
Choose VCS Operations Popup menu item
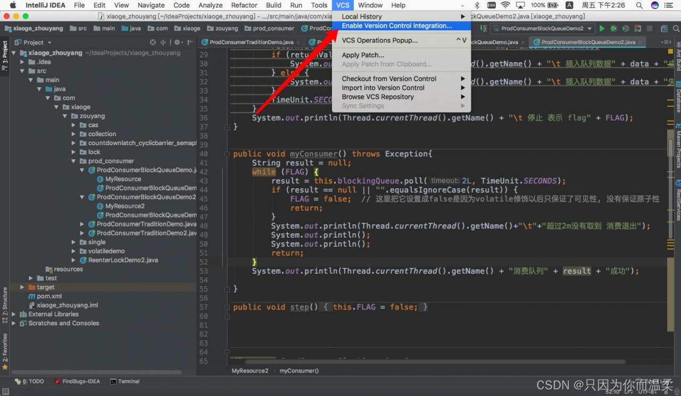[402, 40]
